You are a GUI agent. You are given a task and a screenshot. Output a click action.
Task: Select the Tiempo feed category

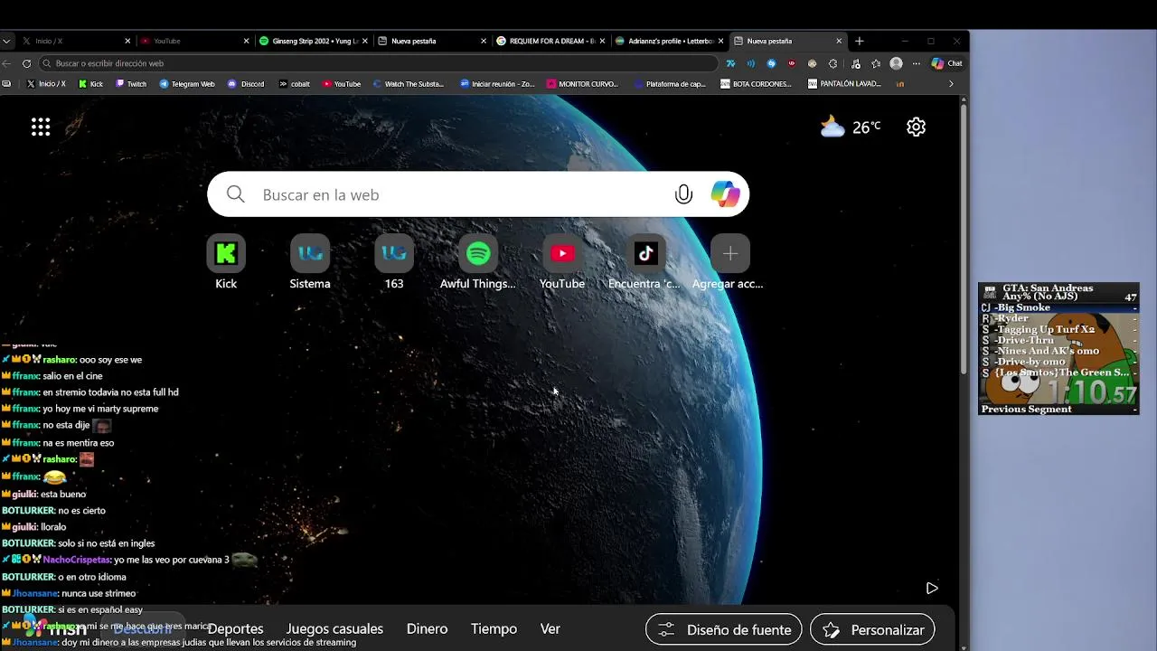pyautogui.click(x=494, y=629)
